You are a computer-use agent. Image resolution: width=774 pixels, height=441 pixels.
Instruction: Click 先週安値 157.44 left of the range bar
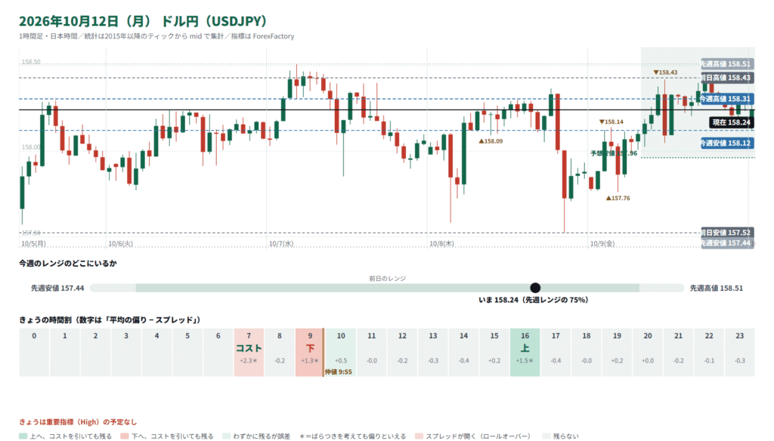pyautogui.click(x=57, y=288)
